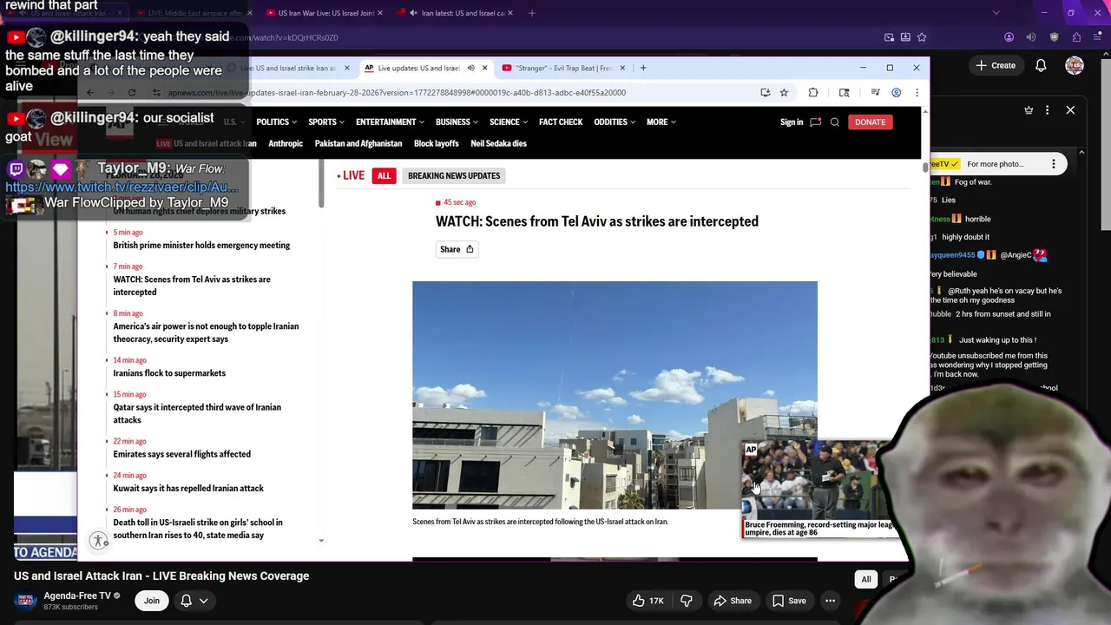Open the Block layoffs trending link
The width and height of the screenshot is (1111, 625).
point(437,144)
